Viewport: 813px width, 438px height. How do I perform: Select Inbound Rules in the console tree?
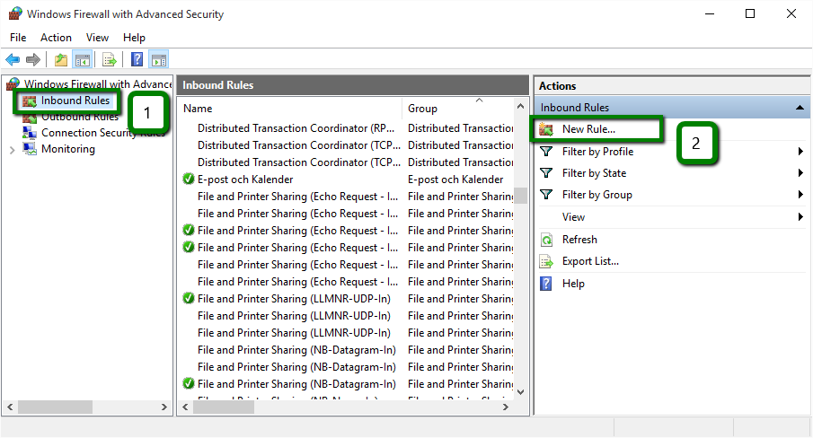[75, 101]
